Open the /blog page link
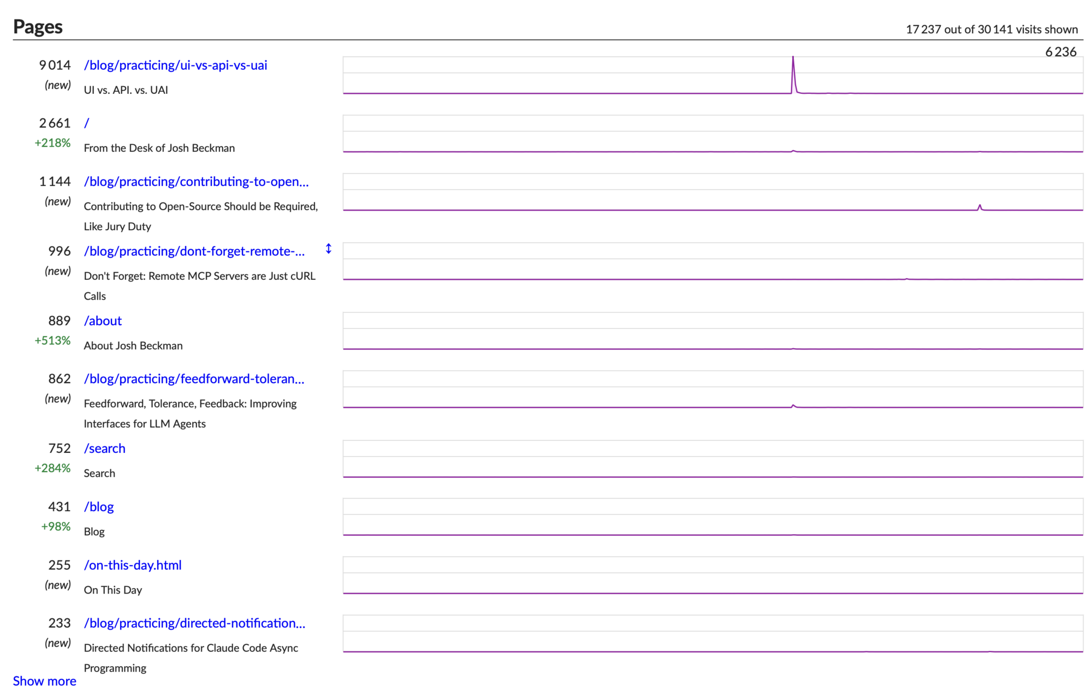 (99, 507)
